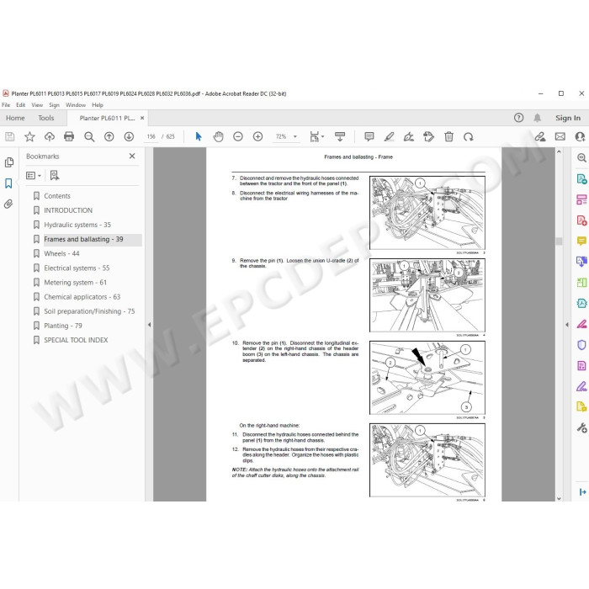589x589 pixels.
Task: Add a sticky note comment
Action: pos(369,136)
